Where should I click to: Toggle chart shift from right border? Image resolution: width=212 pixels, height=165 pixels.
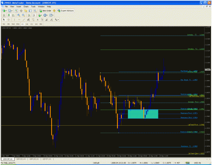[x=34, y=15]
